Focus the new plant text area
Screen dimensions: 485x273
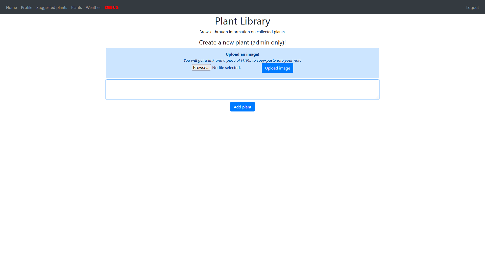coord(242,89)
